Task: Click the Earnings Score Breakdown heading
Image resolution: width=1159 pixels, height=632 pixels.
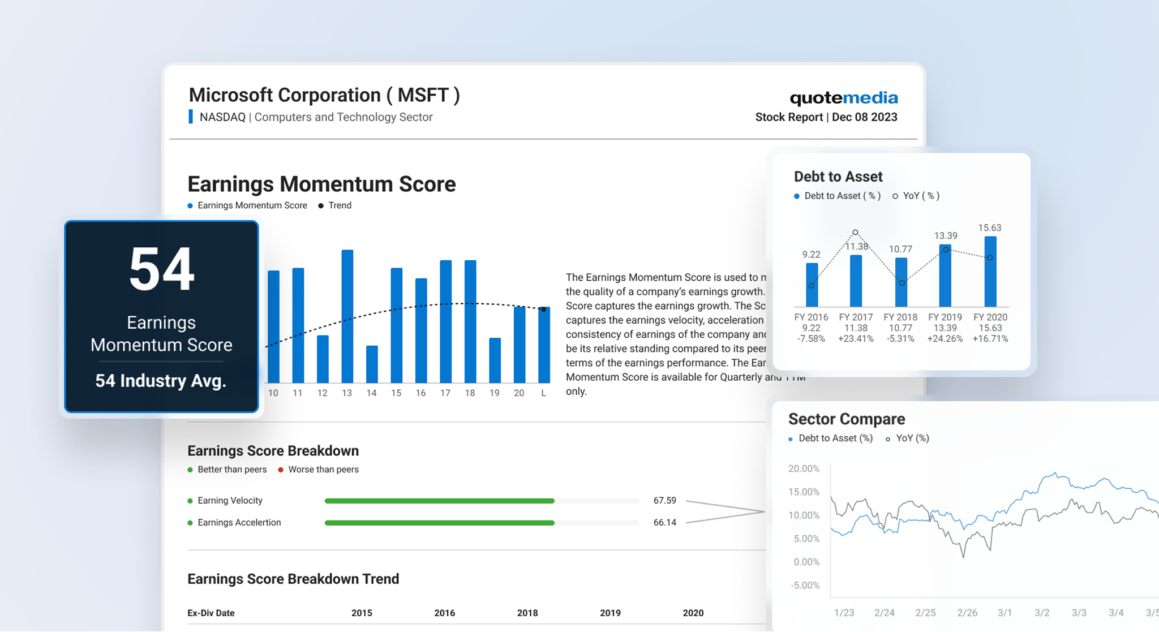Action: 273,451
